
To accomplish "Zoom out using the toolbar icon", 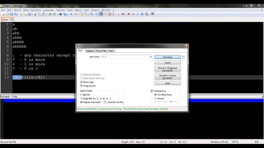I will pos(76,14).
